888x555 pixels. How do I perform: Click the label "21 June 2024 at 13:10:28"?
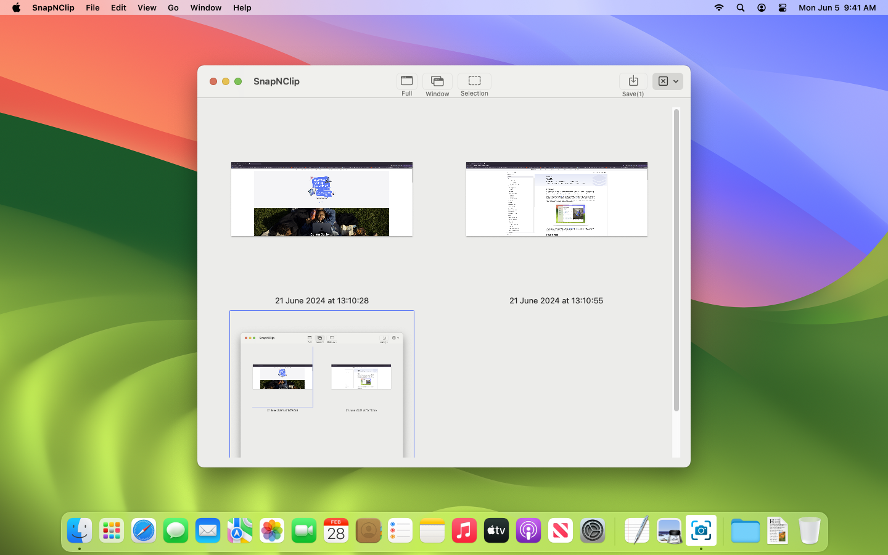click(322, 301)
